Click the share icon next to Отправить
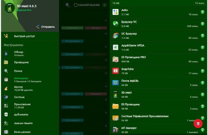 37,27
